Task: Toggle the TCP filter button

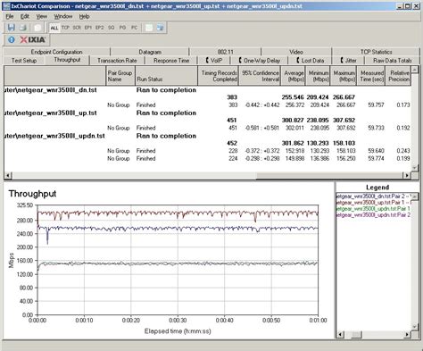Action: click(x=65, y=28)
